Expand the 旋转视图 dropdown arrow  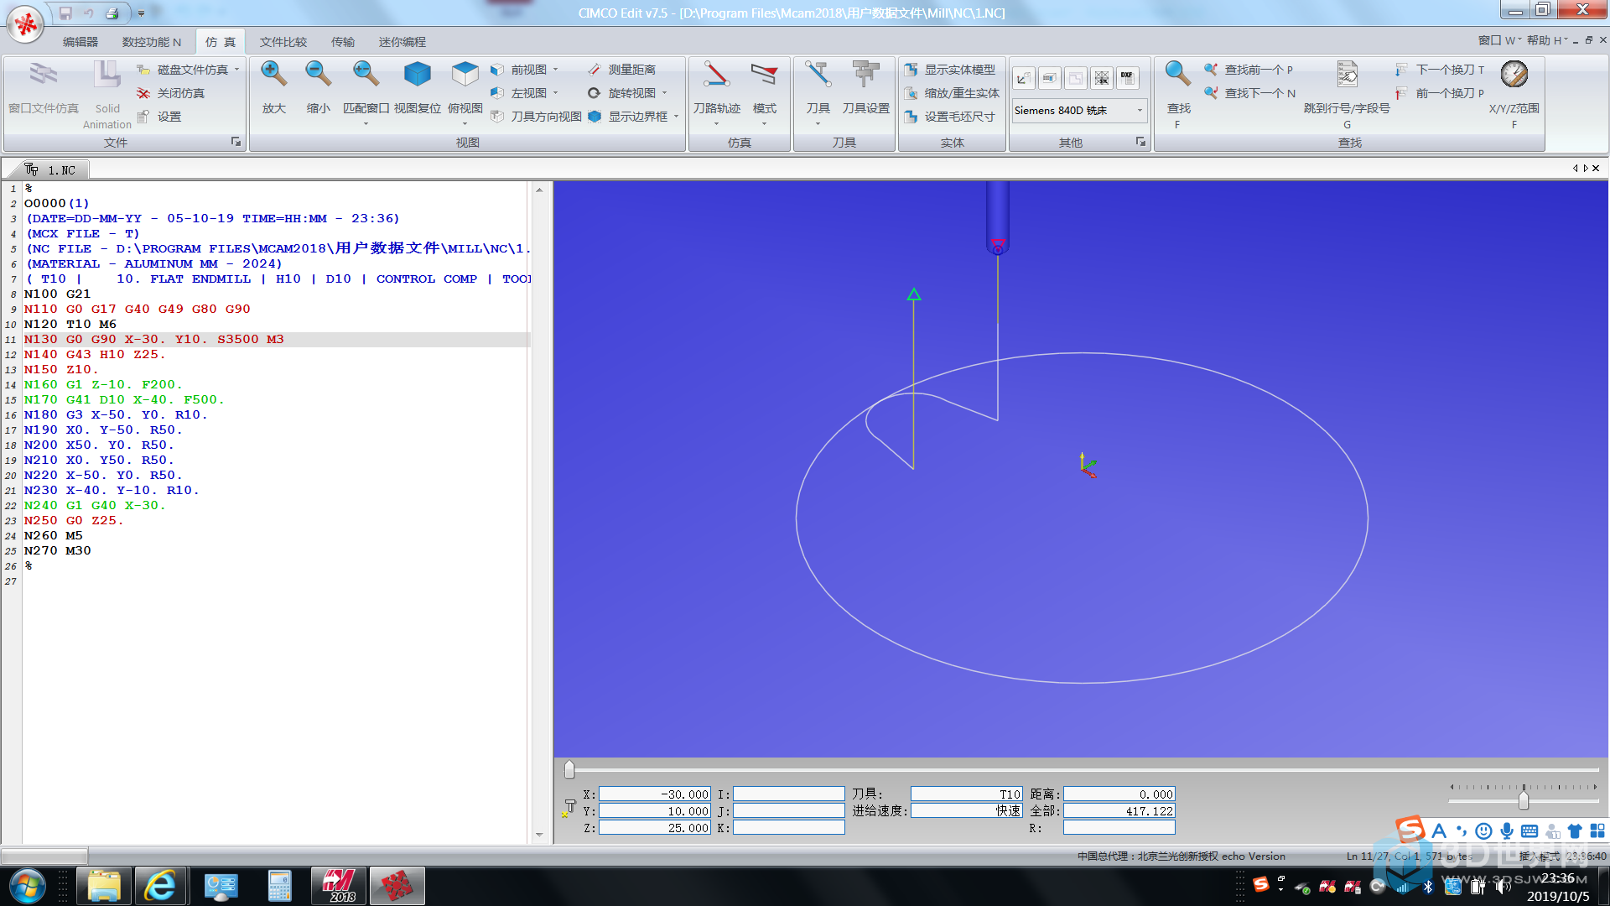tap(665, 93)
